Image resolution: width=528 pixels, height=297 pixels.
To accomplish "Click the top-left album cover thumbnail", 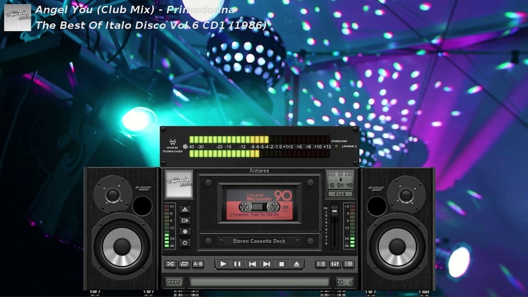I will [18, 18].
